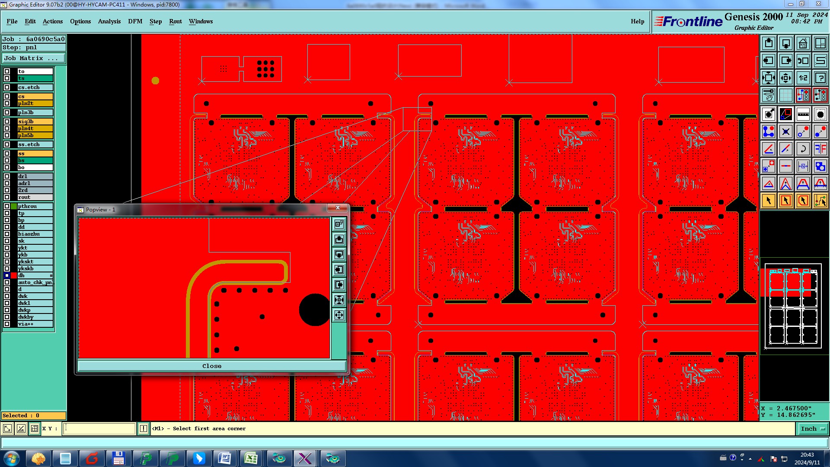Toggle the grid display icon
The width and height of the screenshot is (830, 467).
click(x=785, y=95)
